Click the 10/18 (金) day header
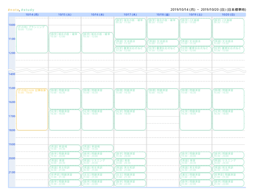Screen dimensions: 254x196 tap(163, 15)
